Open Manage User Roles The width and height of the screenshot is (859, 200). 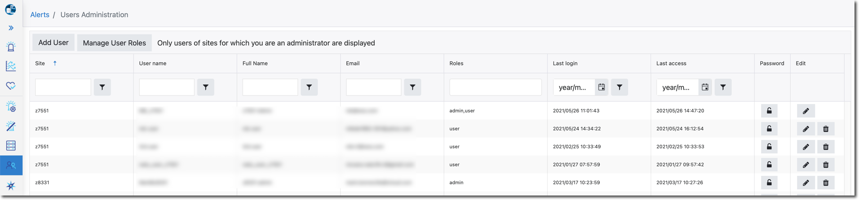(x=114, y=43)
